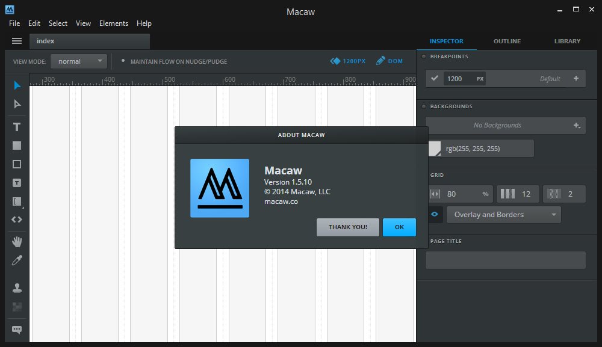Click the swatches grid icon in toolbar

(17, 307)
